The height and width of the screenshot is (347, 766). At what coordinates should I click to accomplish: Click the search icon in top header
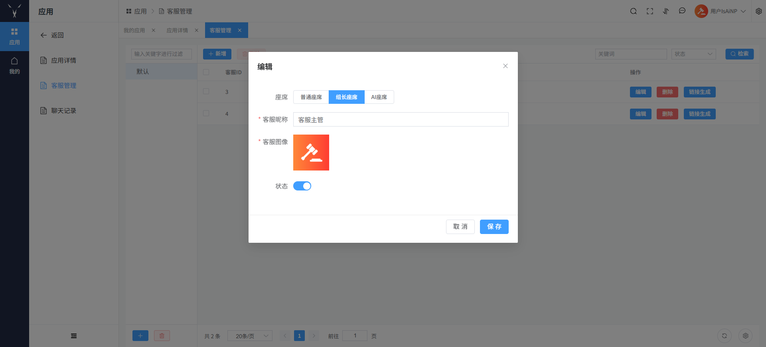pos(633,11)
